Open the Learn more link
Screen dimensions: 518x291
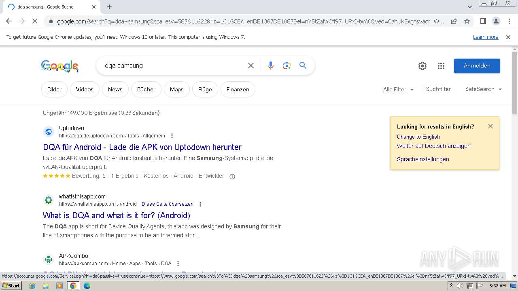486,37
